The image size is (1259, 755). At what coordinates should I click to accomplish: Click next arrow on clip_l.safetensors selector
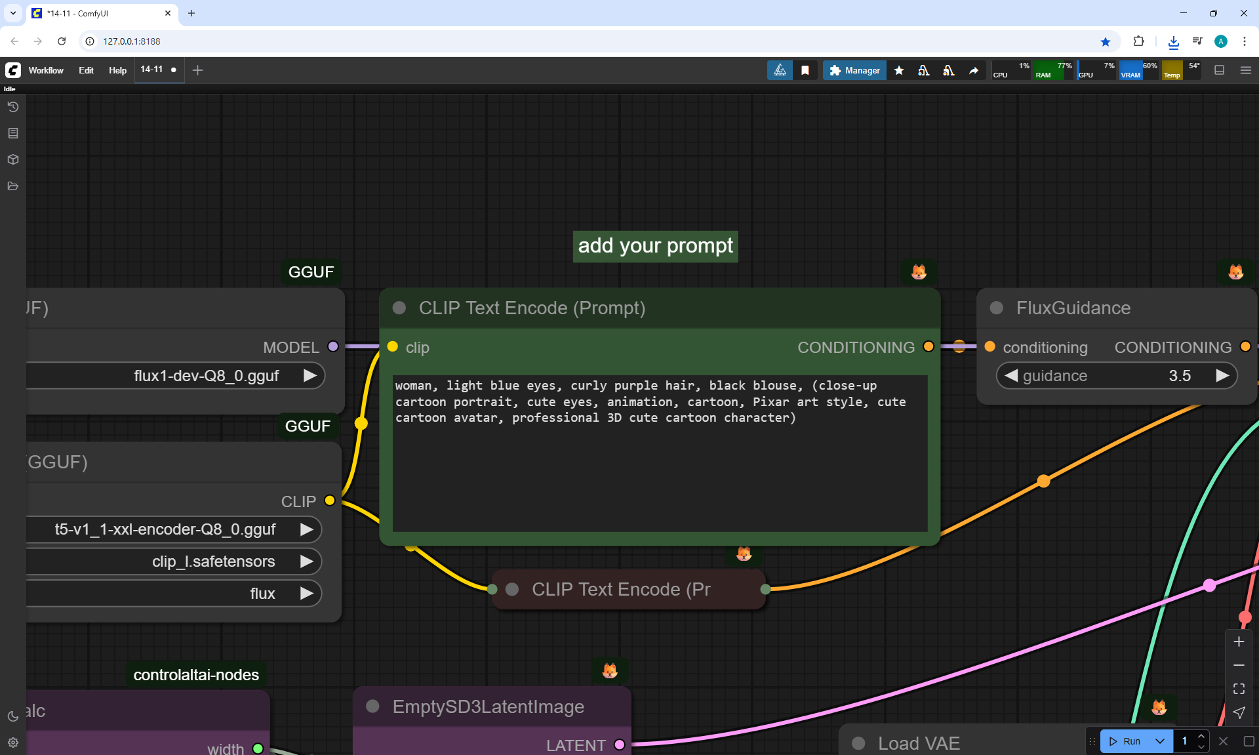(306, 561)
